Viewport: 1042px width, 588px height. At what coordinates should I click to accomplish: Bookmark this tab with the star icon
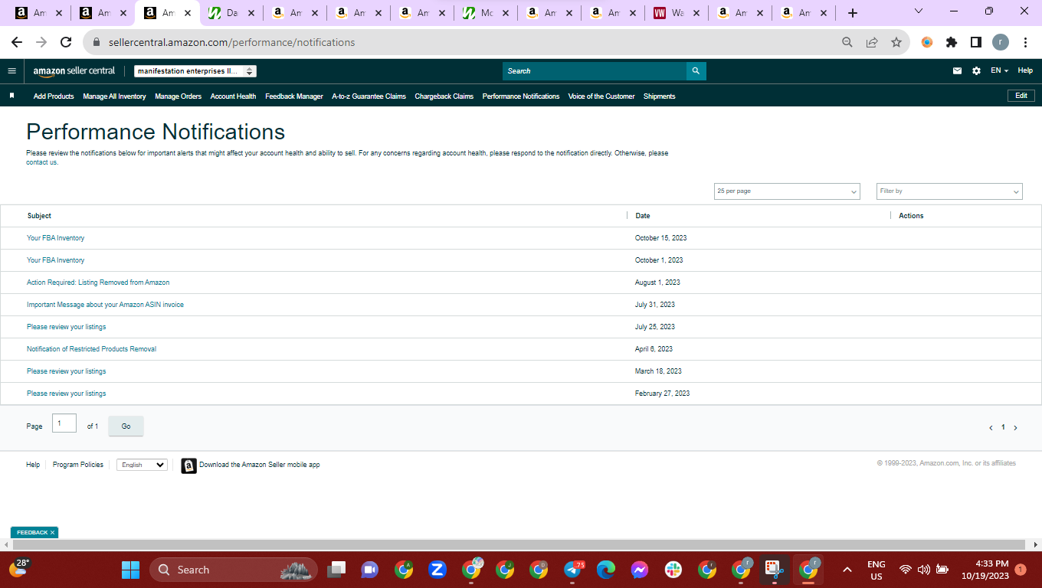(896, 42)
